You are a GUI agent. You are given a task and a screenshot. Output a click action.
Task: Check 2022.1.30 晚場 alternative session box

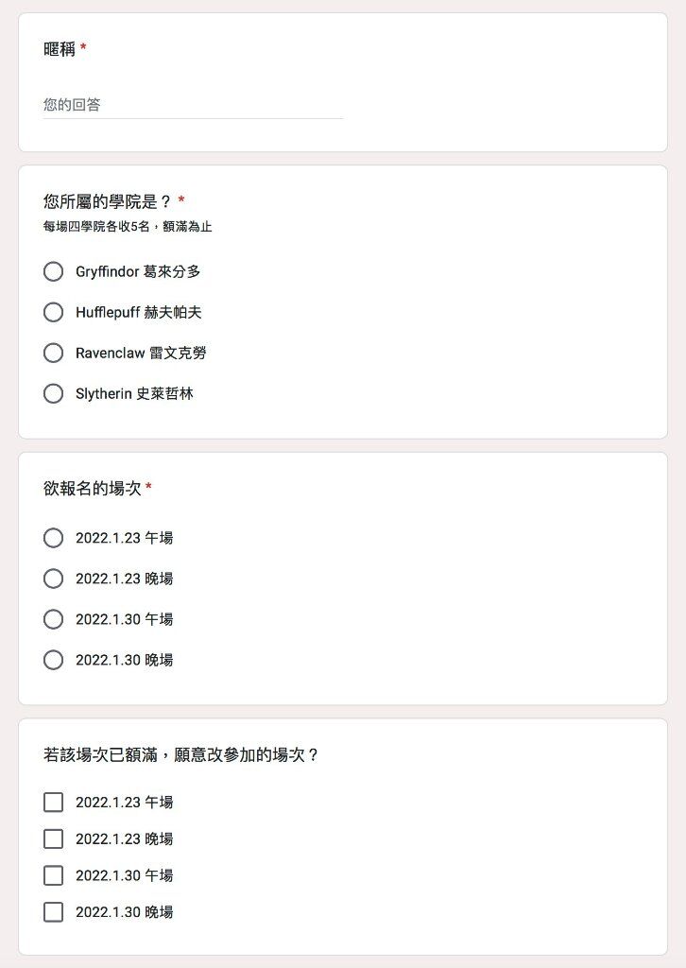pyautogui.click(x=53, y=912)
